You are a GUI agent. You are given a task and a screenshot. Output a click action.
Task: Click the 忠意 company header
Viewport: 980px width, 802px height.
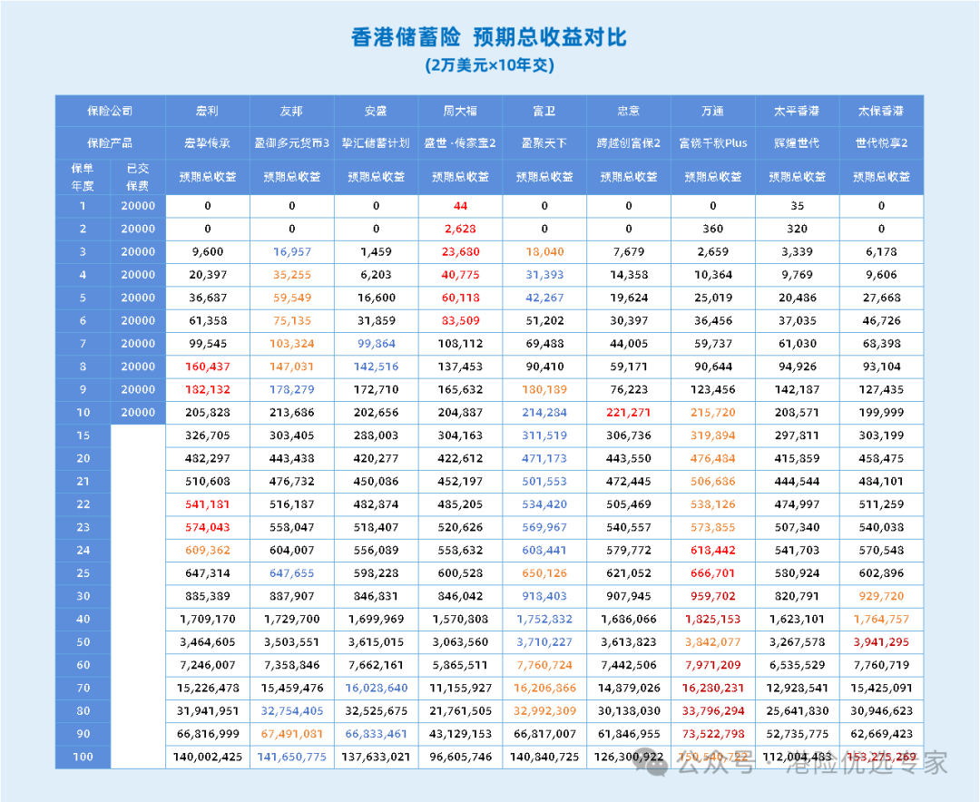point(629,111)
